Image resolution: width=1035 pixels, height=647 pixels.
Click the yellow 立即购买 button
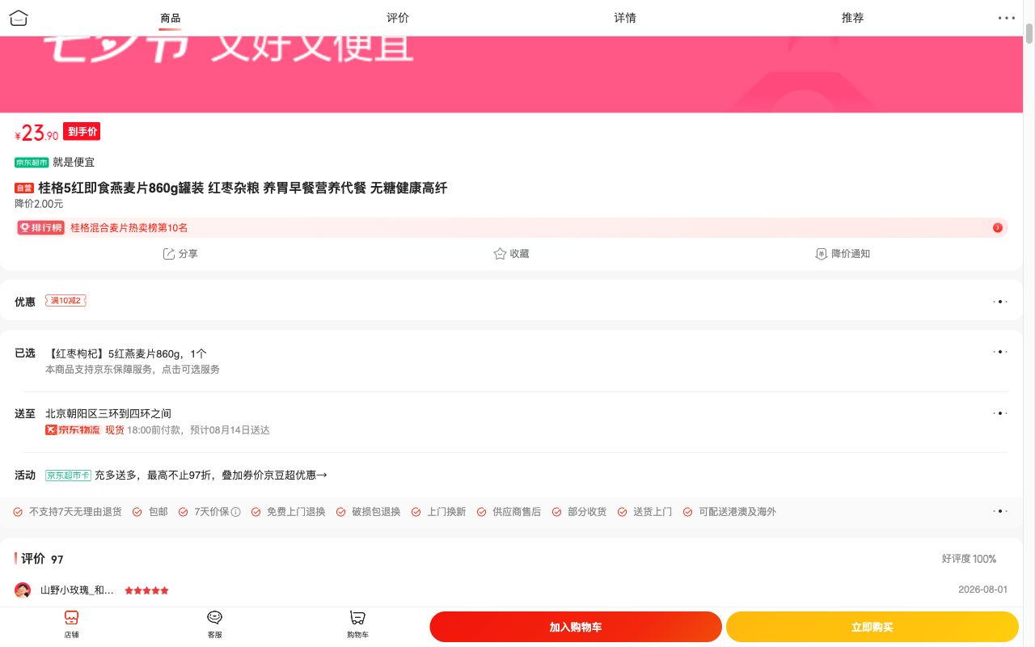pyautogui.click(x=872, y=627)
